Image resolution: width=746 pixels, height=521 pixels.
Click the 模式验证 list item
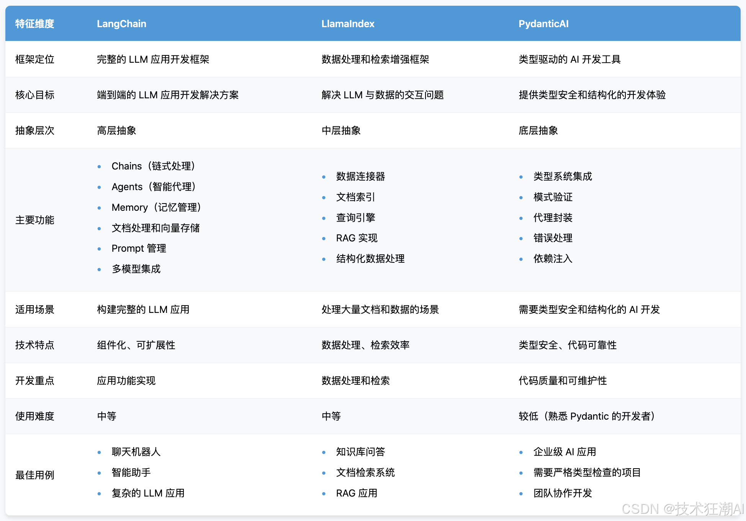point(553,197)
